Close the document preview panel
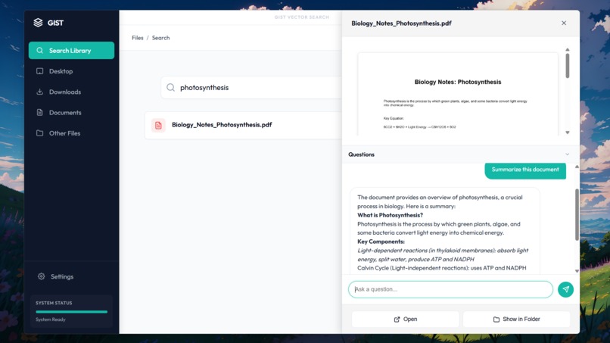 pos(564,23)
